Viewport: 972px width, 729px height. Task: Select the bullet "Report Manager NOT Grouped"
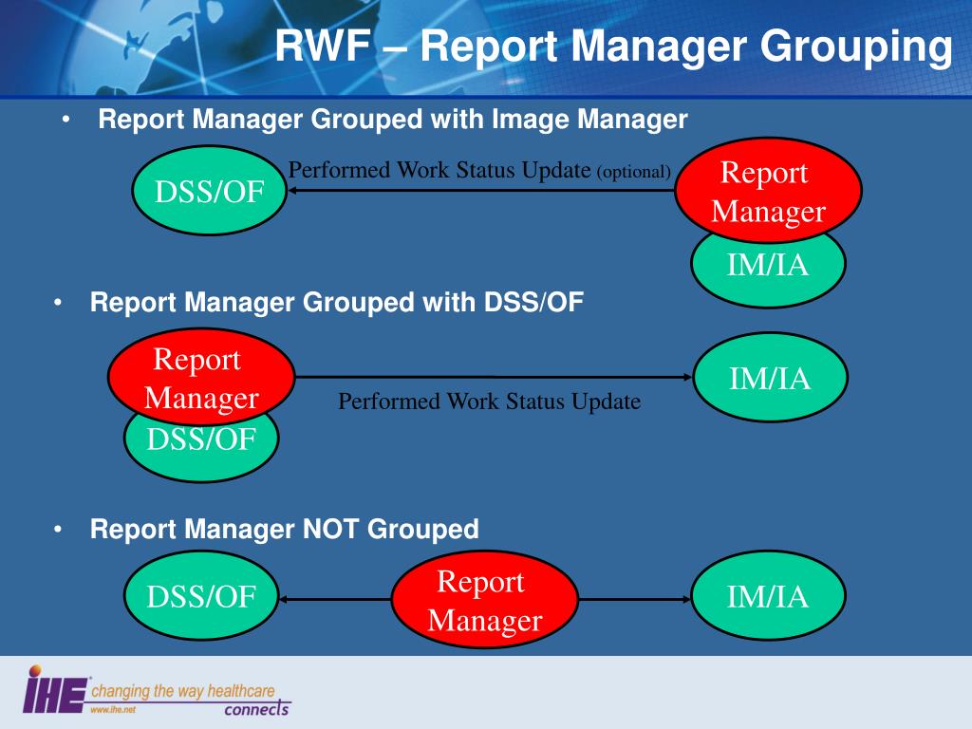click(284, 530)
